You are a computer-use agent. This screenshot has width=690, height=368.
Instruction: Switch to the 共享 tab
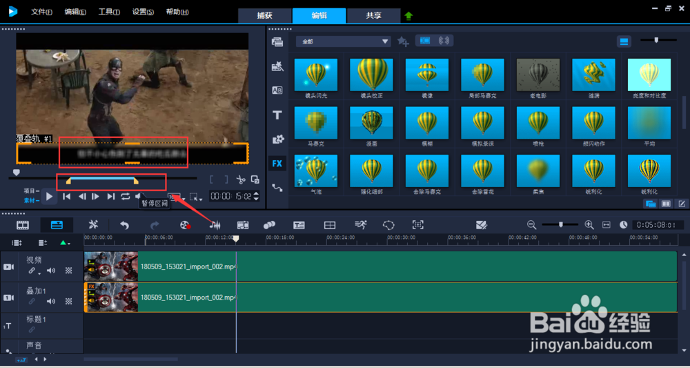click(x=373, y=15)
